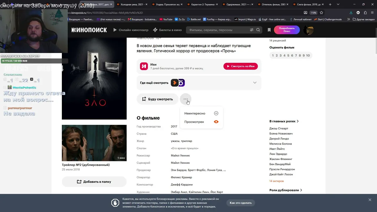
Task: Open the bookmark folders icon in header
Action: pos(269,30)
